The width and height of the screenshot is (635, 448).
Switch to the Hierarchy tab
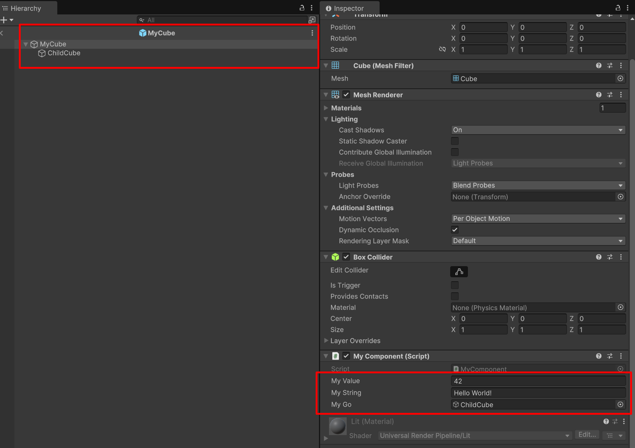point(26,8)
